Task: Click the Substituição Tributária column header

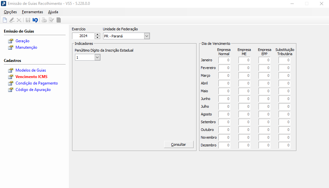Action: click(285, 52)
